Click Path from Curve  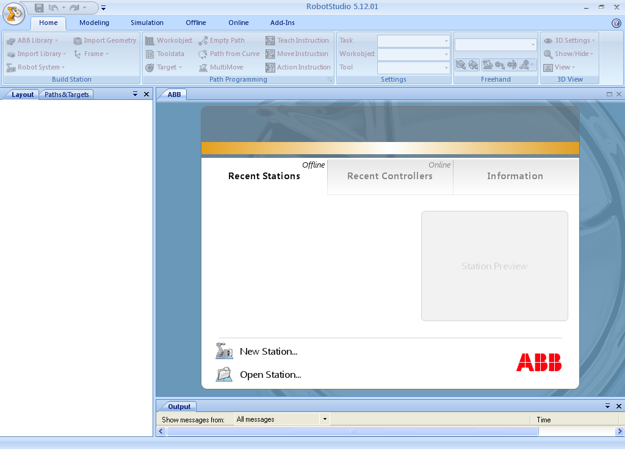point(229,54)
